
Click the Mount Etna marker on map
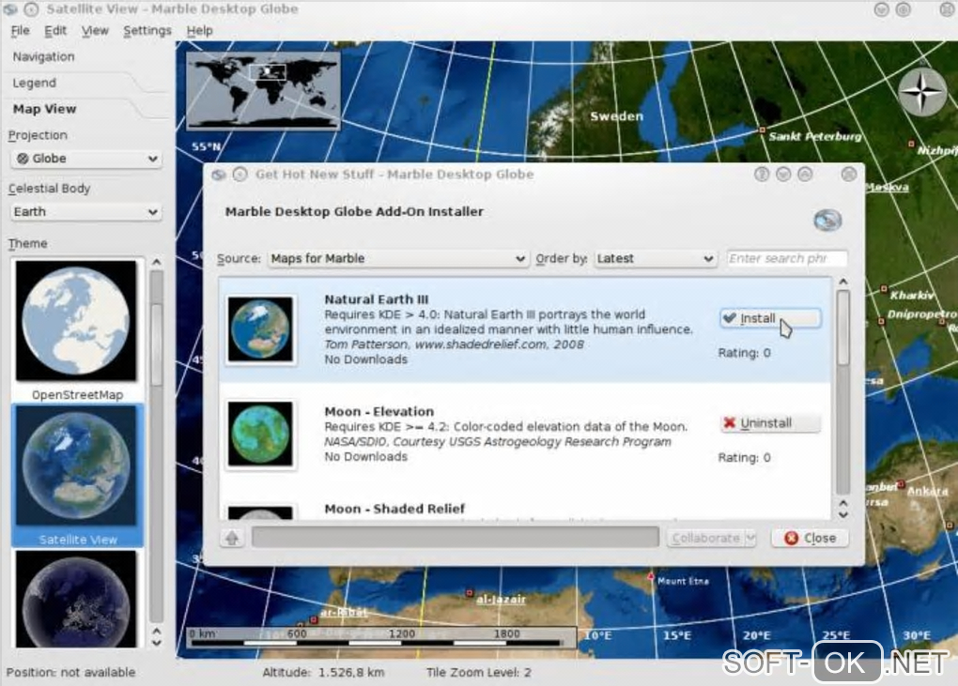point(651,576)
